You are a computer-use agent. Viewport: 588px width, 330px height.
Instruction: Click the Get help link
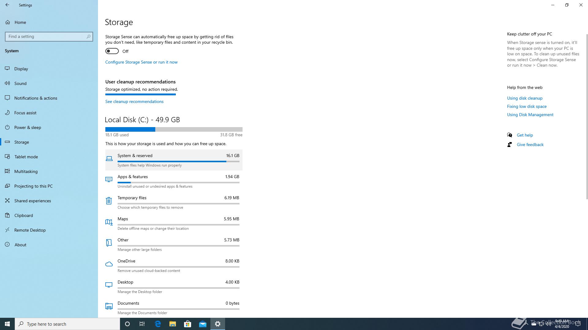tap(525, 135)
